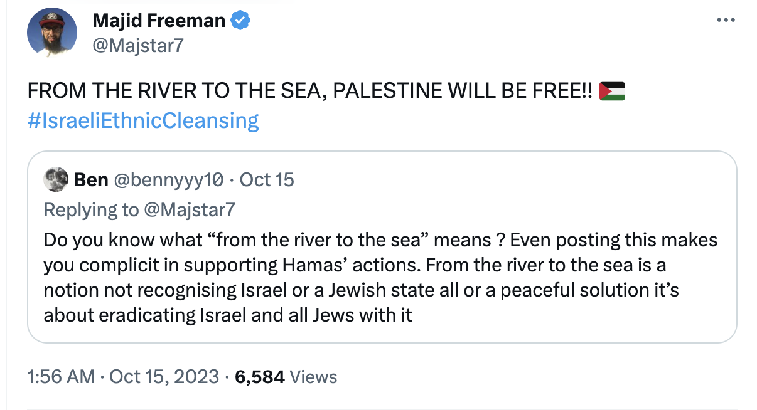Image resolution: width=757 pixels, height=410 pixels.
Task: Open Majid Freeman's display name link
Action: (x=159, y=21)
